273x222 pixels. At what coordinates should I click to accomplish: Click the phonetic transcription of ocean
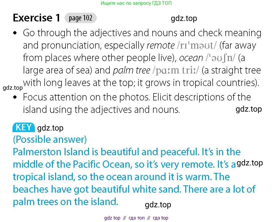click(x=220, y=58)
